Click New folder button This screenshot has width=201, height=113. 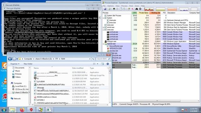(28, 64)
